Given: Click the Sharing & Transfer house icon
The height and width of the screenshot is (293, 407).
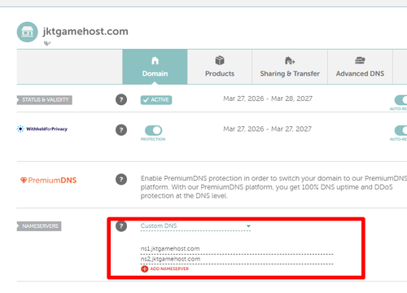Looking at the screenshot, I should click(x=290, y=60).
